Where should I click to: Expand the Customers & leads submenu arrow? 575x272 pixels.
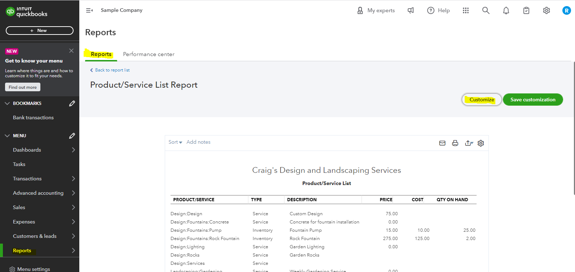(x=74, y=236)
